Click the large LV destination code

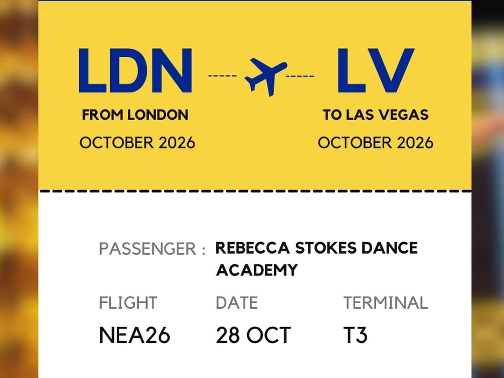click(x=375, y=71)
